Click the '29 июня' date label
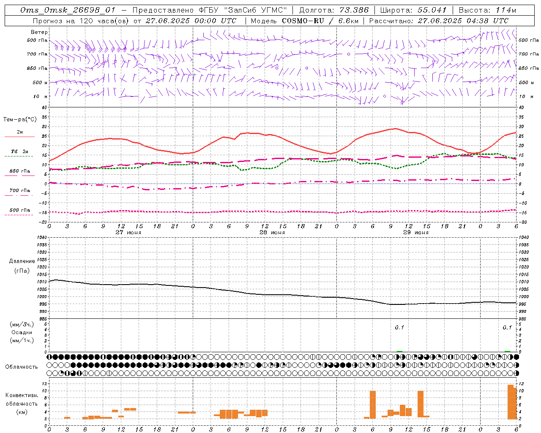Viewport: 541px width, 433px height. [x=416, y=233]
